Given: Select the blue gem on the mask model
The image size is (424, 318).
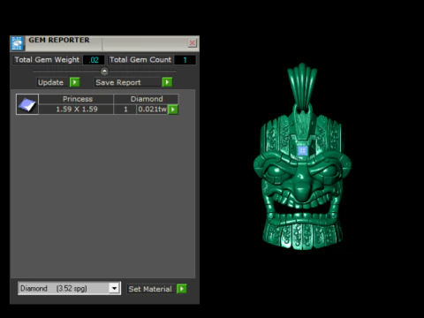Looking at the screenshot, I should click(x=302, y=150).
